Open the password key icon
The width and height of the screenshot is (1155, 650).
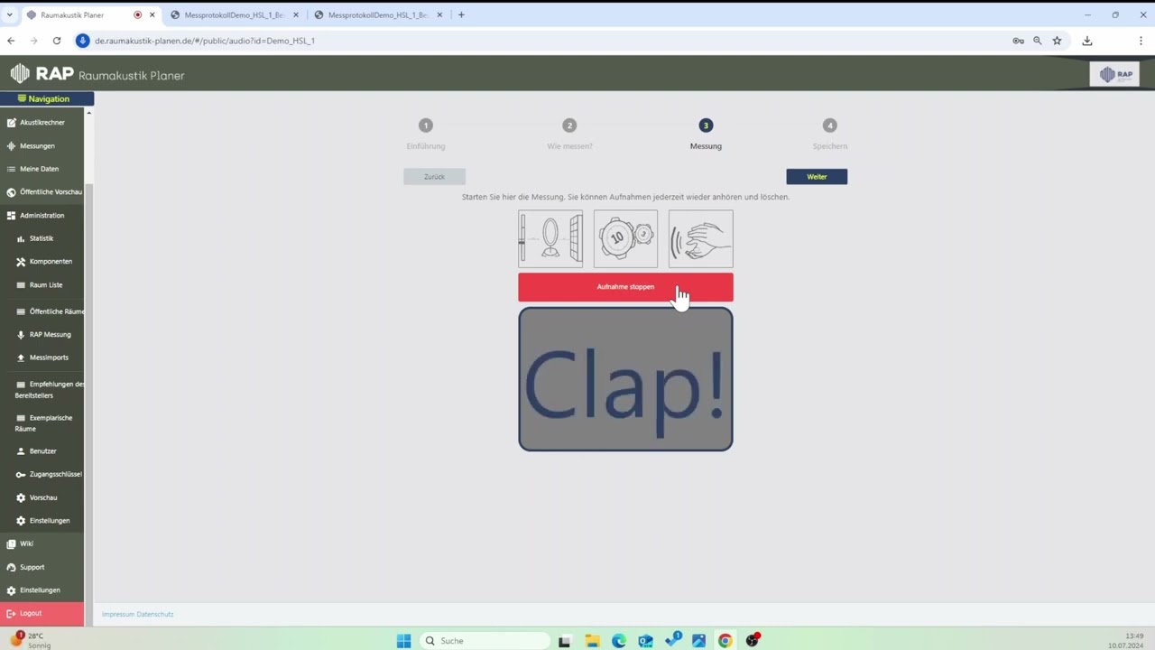click(1018, 41)
